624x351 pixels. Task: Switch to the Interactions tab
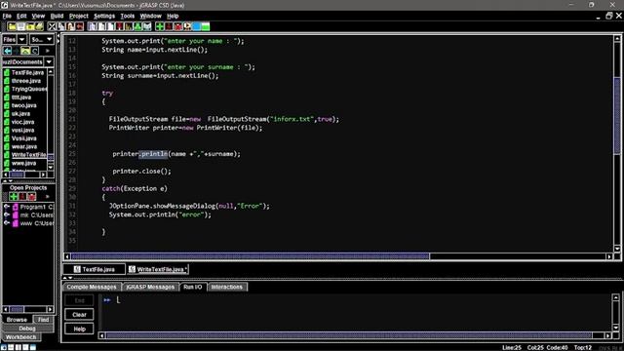point(227,287)
